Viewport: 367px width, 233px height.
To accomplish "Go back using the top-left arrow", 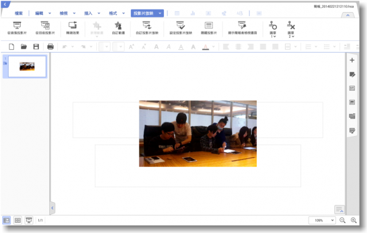I will (5, 4).
